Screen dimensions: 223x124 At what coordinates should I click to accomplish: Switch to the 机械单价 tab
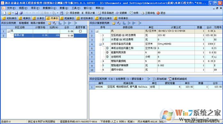[67, 18]
